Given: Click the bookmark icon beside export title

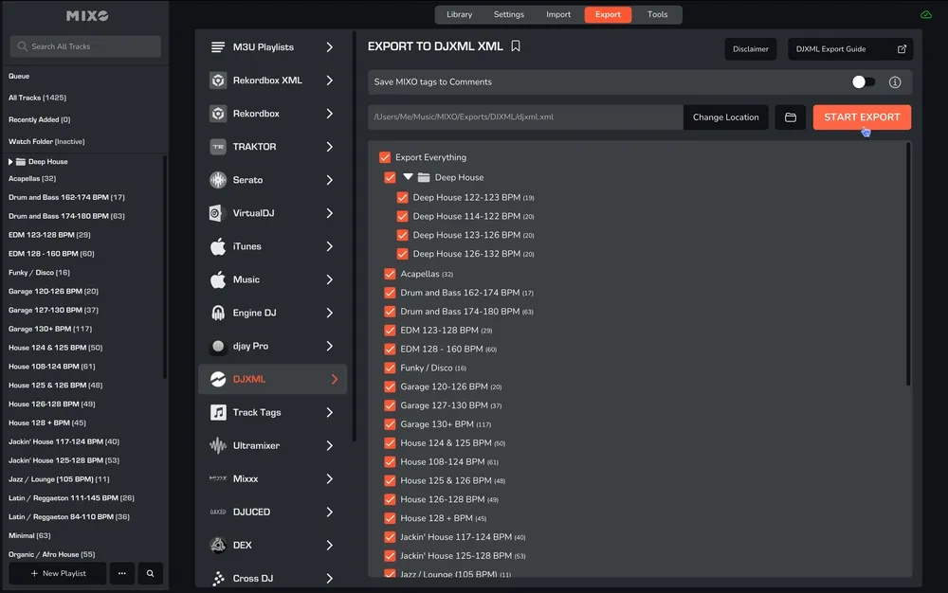Looking at the screenshot, I should pos(516,45).
